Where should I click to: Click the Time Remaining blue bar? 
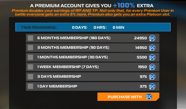click(93, 27)
